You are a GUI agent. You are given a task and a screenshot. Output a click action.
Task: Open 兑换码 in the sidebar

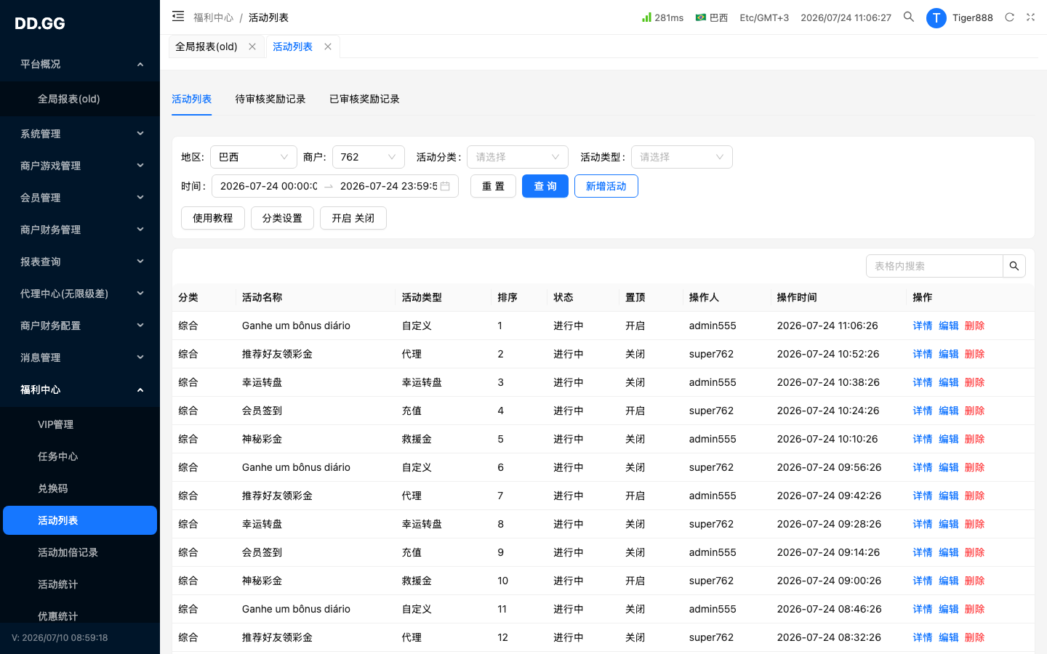click(x=80, y=488)
